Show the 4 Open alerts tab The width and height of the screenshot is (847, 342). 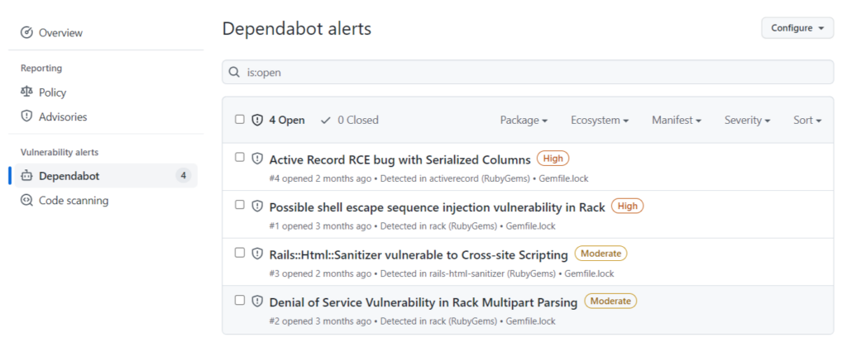point(279,121)
